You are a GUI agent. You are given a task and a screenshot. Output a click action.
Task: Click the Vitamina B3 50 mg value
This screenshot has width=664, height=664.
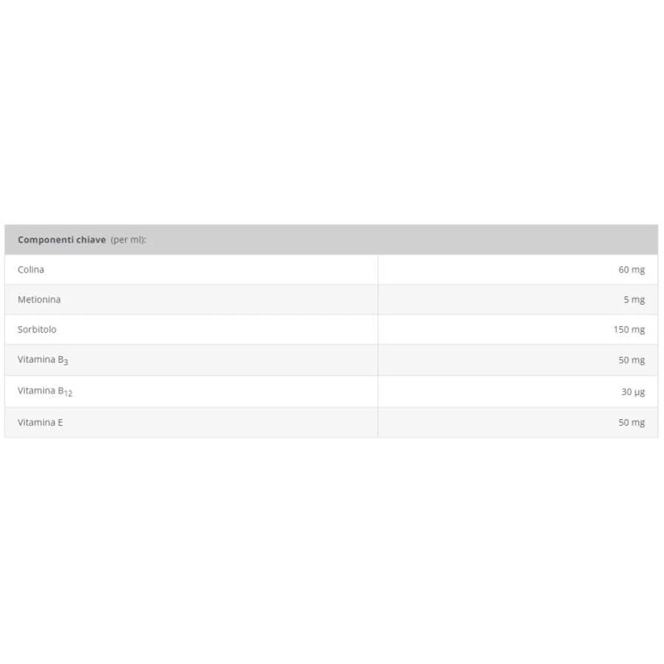pyautogui.click(x=632, y=360)
